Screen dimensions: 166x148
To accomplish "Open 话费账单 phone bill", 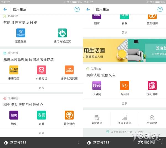I will tap(97, 119).
